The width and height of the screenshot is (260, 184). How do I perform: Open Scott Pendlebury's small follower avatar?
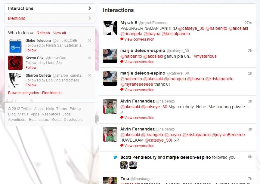124,165
